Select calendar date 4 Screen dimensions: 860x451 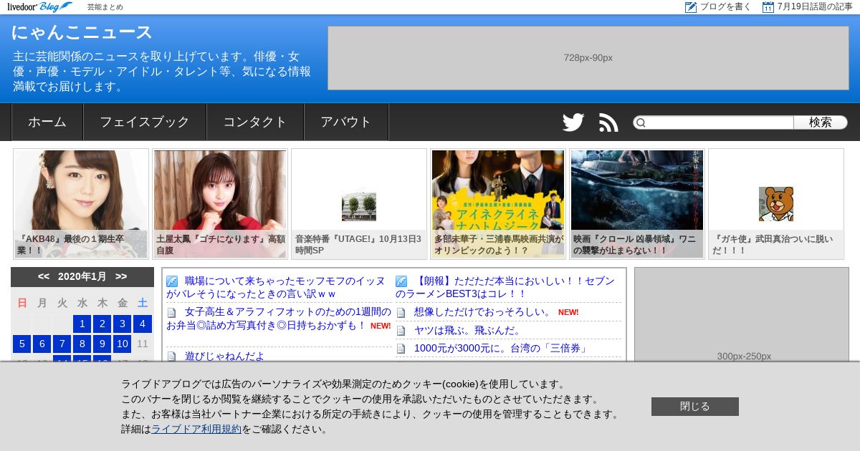143,324
